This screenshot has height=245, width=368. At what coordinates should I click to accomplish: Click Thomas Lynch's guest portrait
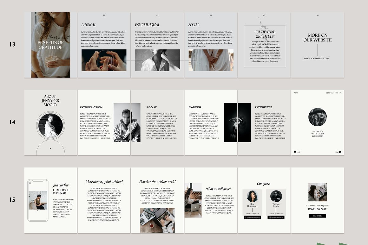click(276, 196)
